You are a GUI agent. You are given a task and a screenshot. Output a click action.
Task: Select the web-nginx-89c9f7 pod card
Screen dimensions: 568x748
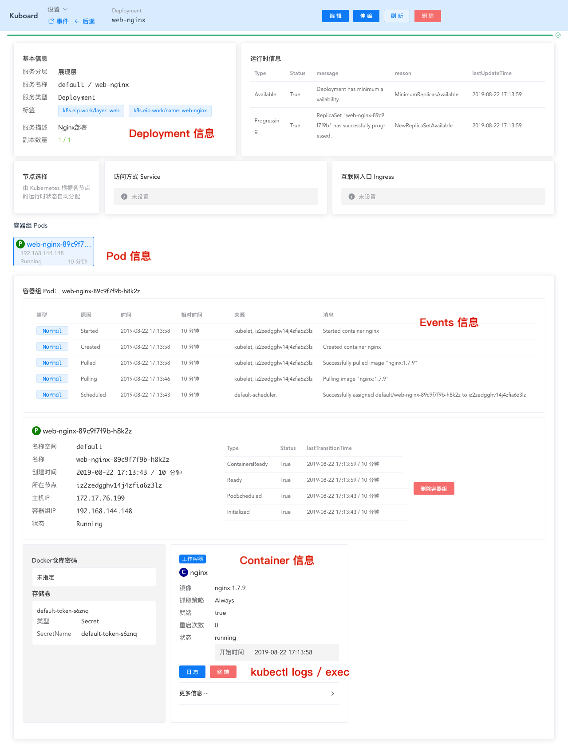(x=54, y=252)
